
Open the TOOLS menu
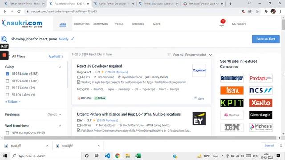point(119,24)
